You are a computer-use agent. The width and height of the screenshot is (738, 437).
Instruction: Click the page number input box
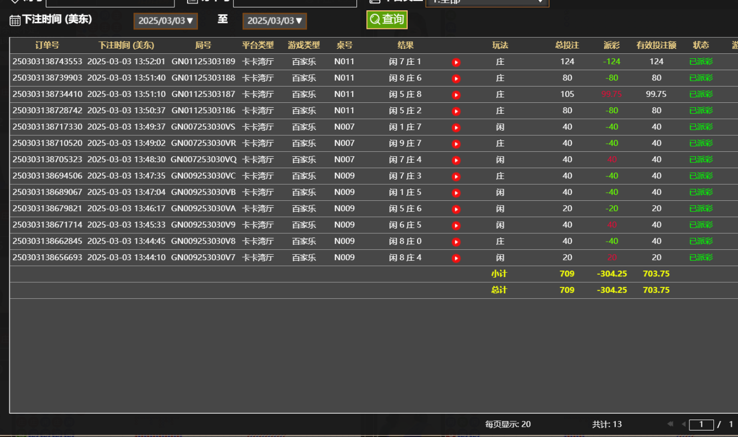(x=701, y=424)
